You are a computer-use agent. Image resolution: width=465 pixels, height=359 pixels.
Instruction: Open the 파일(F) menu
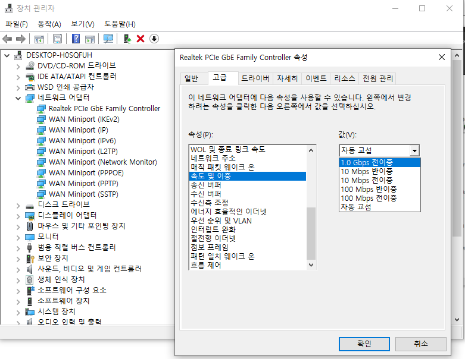click(17, 24)
